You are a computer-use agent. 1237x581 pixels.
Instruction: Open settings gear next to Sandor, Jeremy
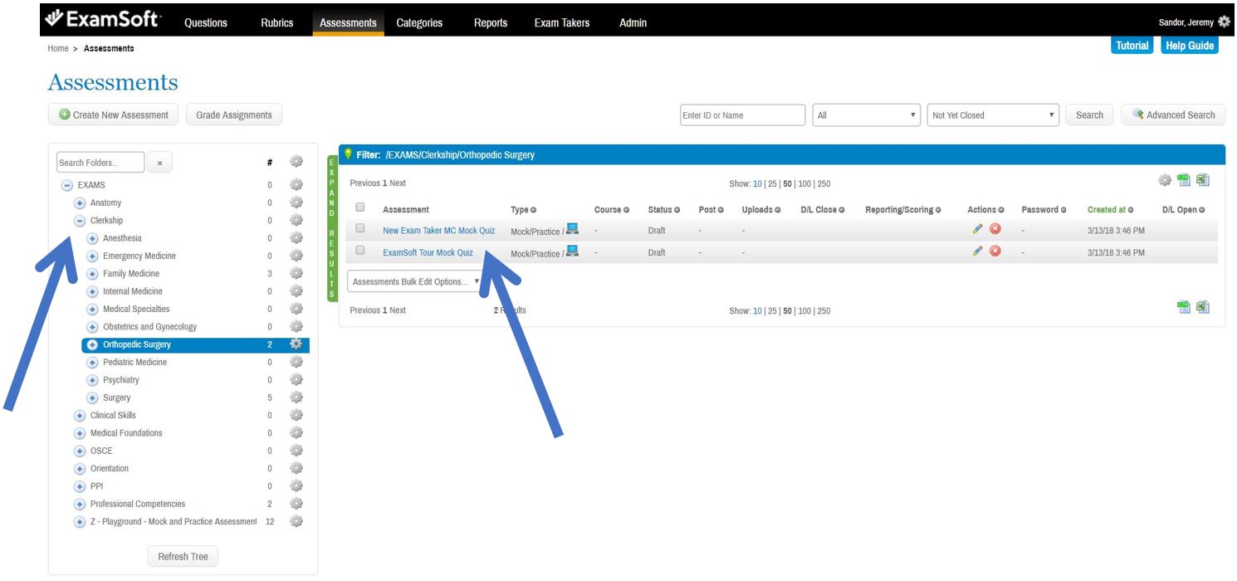(1224, 22)
